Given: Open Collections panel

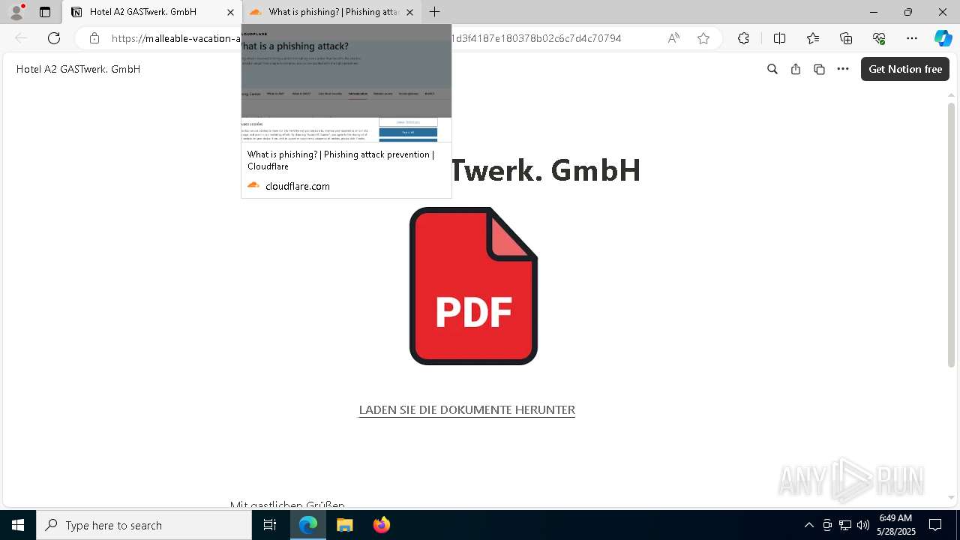Looking at the screenshot, I should [846, 38].
